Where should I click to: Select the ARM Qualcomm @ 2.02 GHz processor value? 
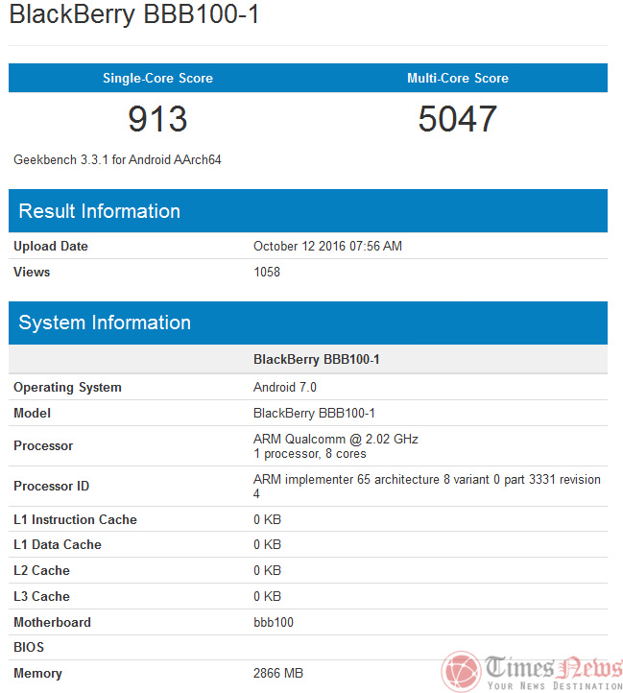click(x=335, y=439)
